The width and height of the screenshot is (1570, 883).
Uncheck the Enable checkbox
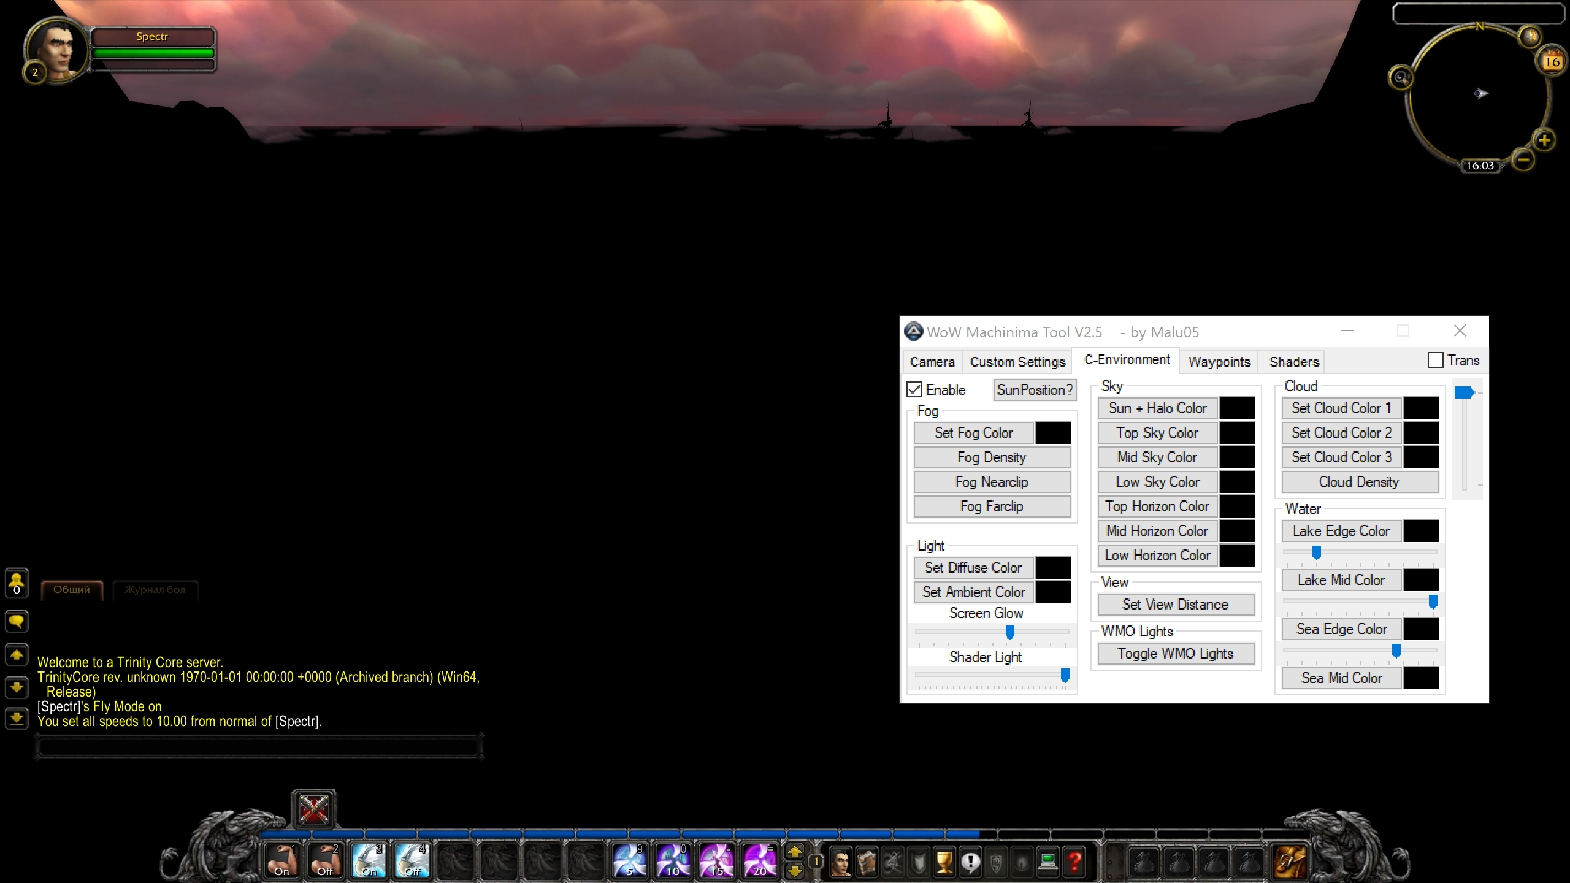[914, 389]
